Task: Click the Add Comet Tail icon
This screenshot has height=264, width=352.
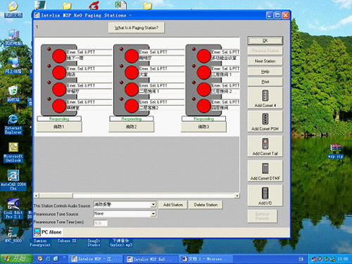Action: click(x=265, y=144)
